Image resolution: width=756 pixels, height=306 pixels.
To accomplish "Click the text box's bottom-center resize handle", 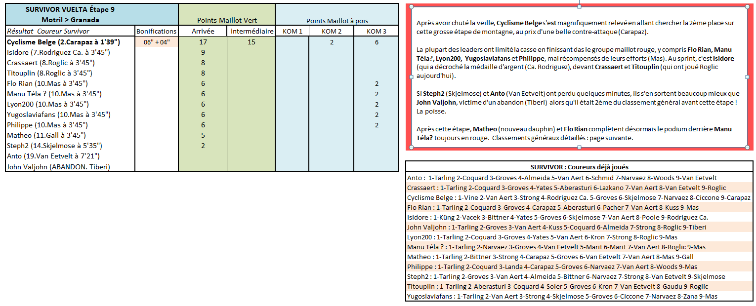I will point(579,147).
